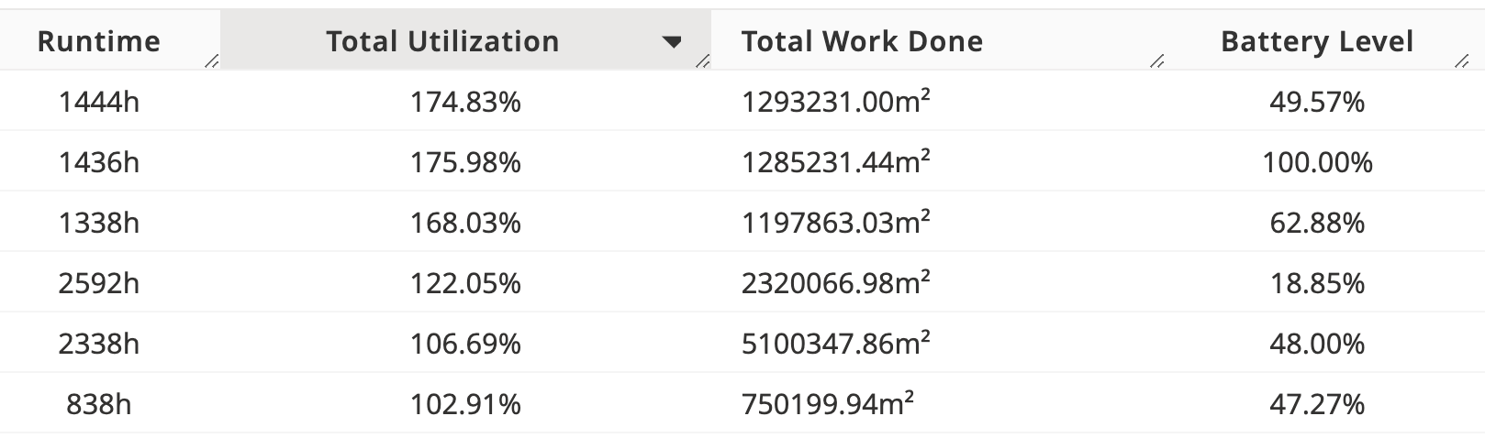Select the 62.88% battery level cell
Image resolution: width=1485 pixels, height=438 pixels.
click(x=1317, y=223)
